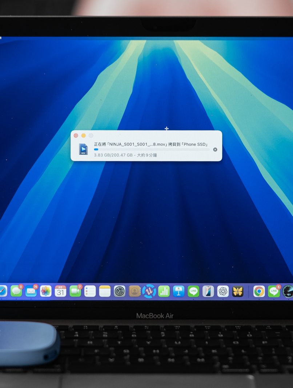Open FaceTime from the Dock
The image size is (293, 388).
(x=75, y=291)
